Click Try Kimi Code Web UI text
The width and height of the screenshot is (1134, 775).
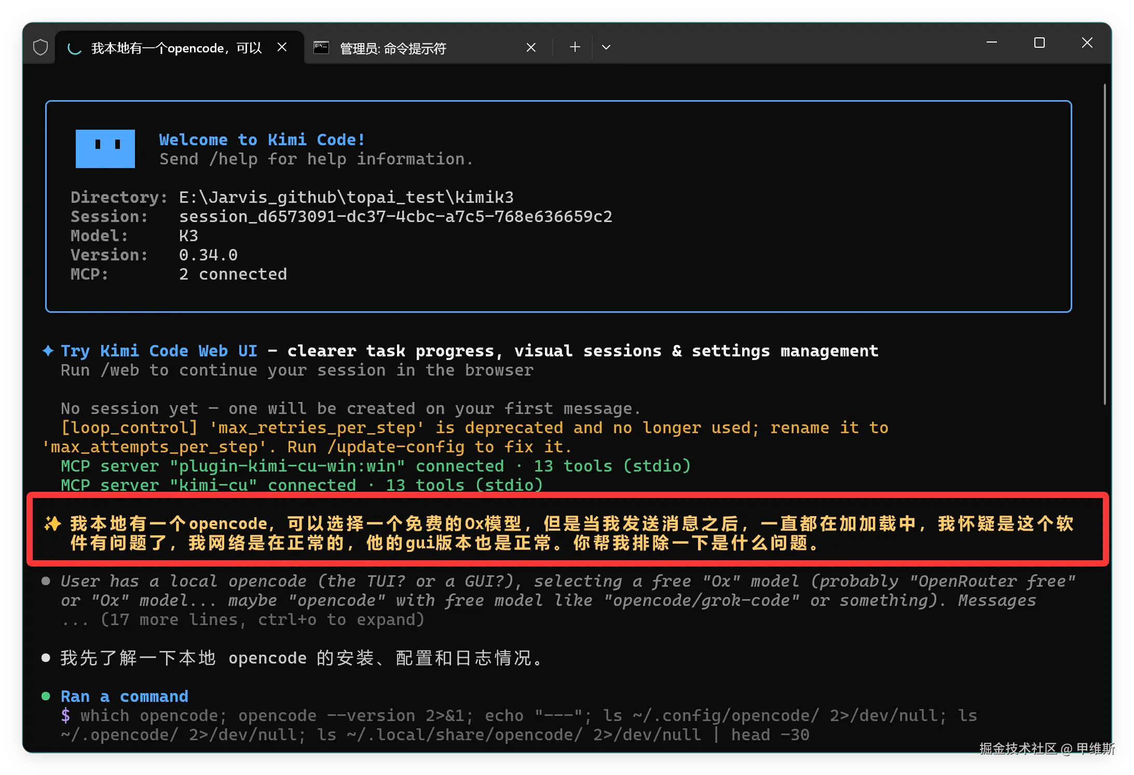[x=159, y=351]
